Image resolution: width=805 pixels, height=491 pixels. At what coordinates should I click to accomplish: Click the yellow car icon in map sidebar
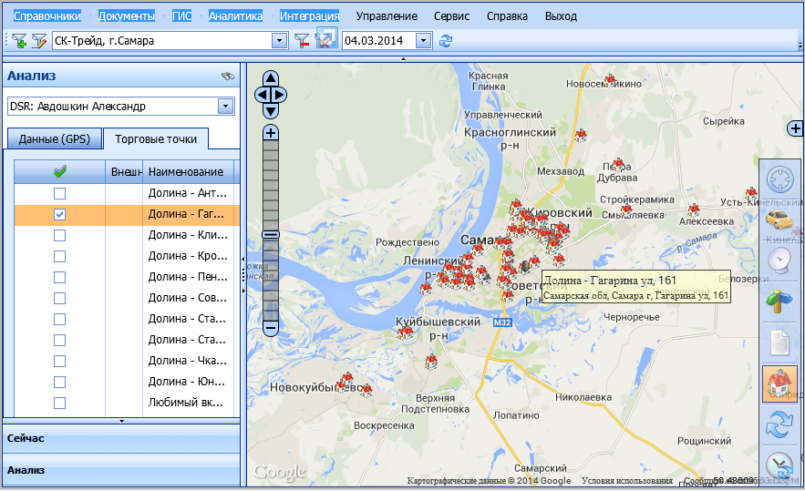tap(779, 220)
